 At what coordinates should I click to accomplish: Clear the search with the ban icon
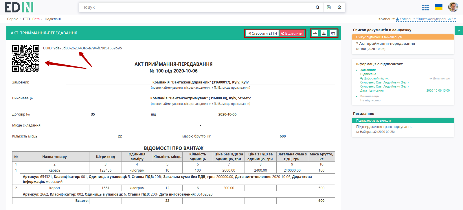[339, 8]
